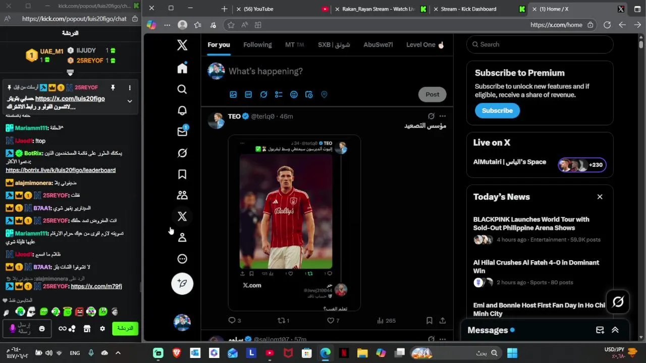Image resolution: width=646 pixels, height=363 pixels.
Task: Join AlMutairi Space listeners +230
Action: [582, 165]
